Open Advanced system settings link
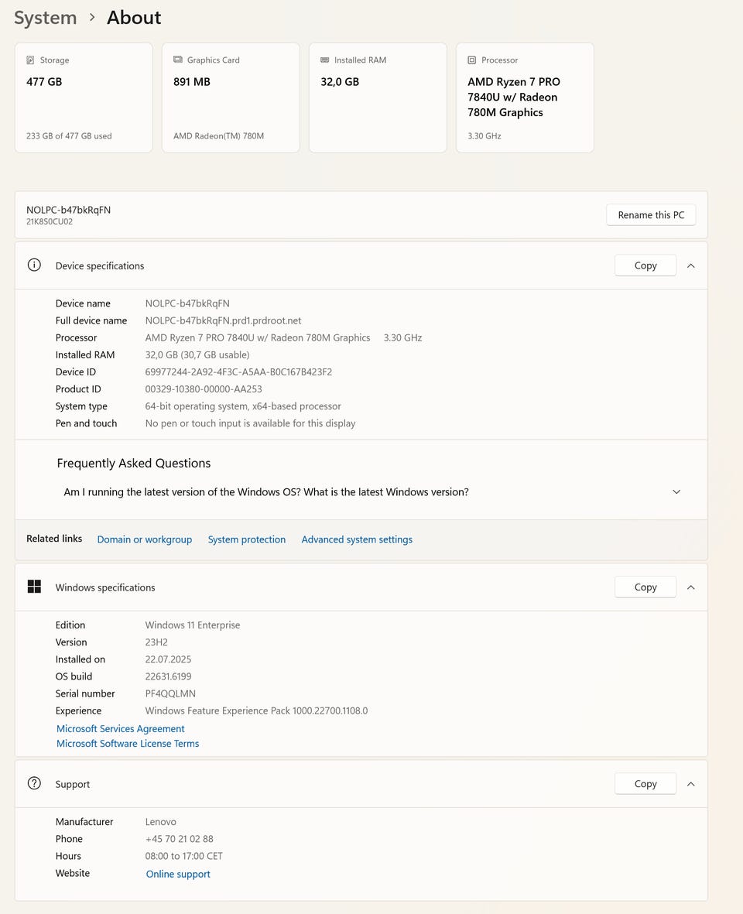The image size is (743, 914). click(x=357, y=539)
